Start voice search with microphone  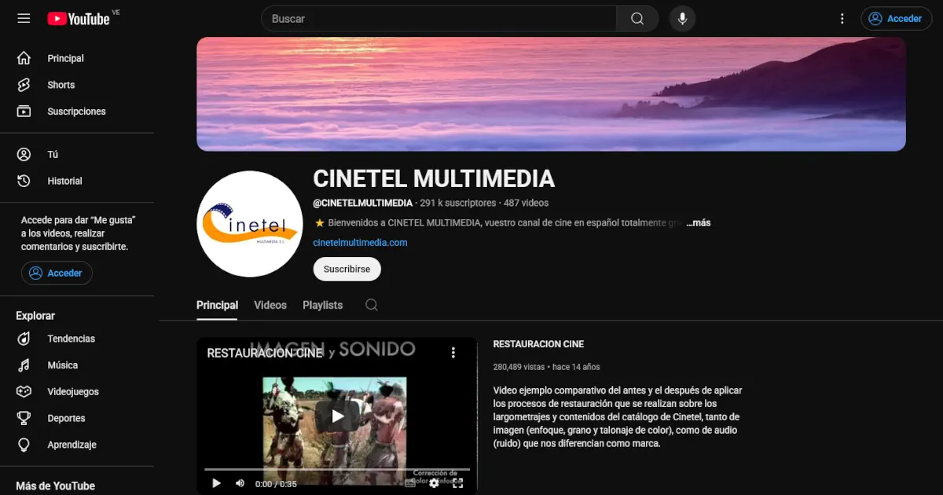point(682,19)
